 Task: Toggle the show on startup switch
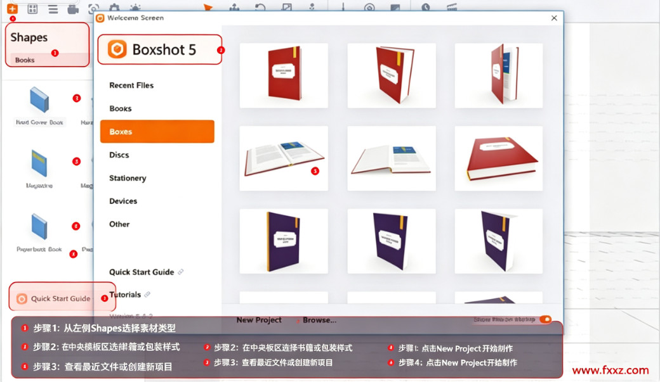click(545, 319)
